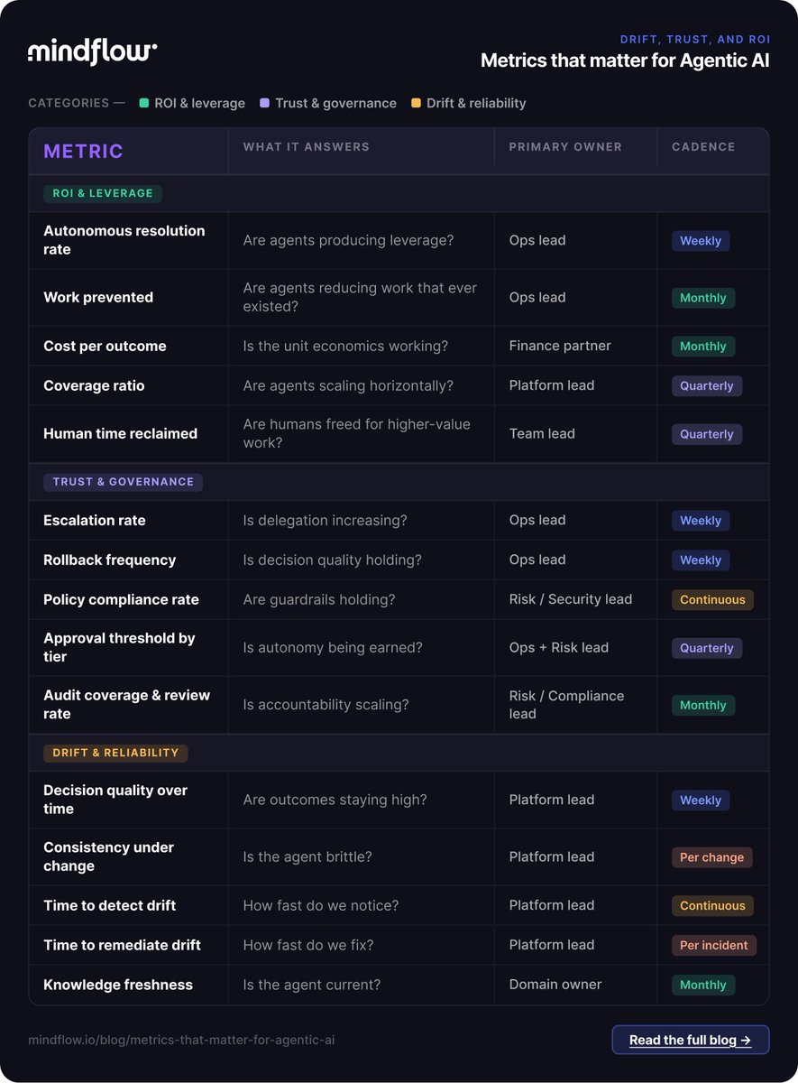Select the ROI & LEVERAGE section tag
This screenshot has height=1083, width=798.
(x=104, y=193)
